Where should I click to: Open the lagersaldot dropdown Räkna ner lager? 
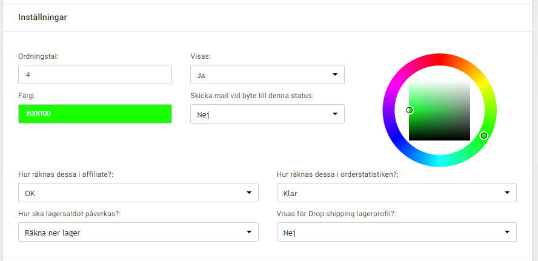tap(138, 232)
